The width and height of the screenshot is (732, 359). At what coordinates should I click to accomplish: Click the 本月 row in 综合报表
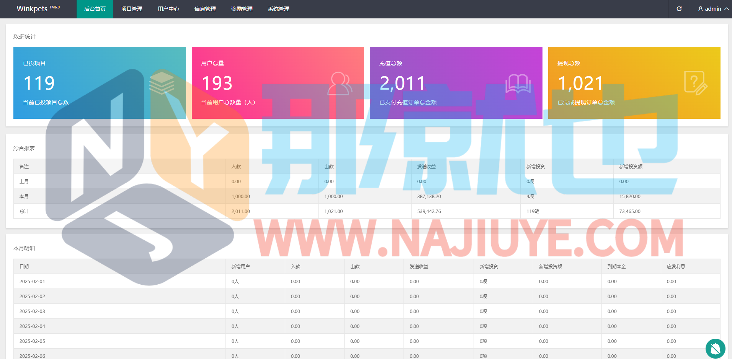pos(24,196)
